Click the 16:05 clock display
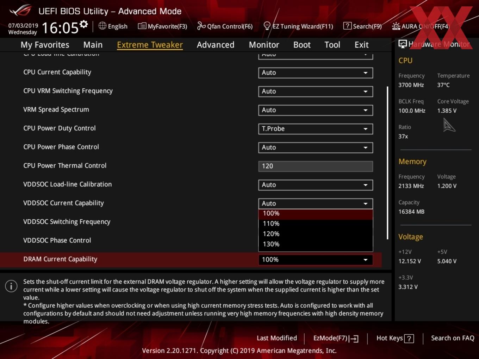479x359 pixels. click(60, 27)
